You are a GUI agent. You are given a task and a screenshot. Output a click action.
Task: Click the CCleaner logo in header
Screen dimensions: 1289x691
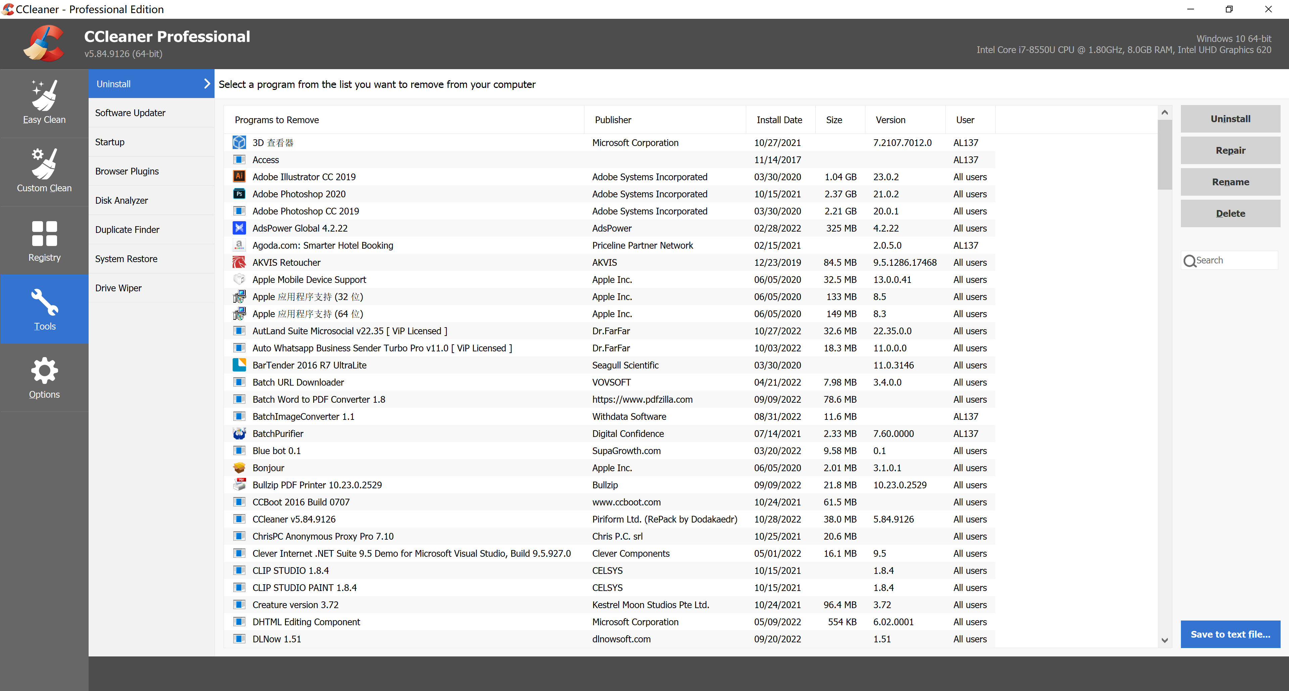click(44, 44)
